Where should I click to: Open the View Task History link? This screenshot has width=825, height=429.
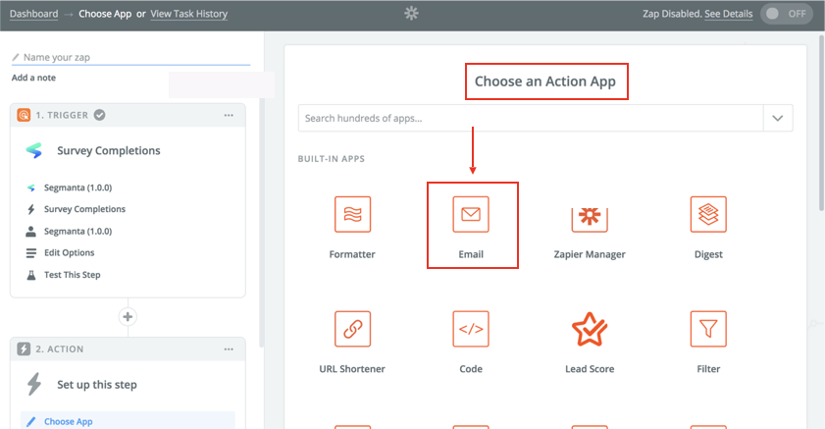pos(189,14)
